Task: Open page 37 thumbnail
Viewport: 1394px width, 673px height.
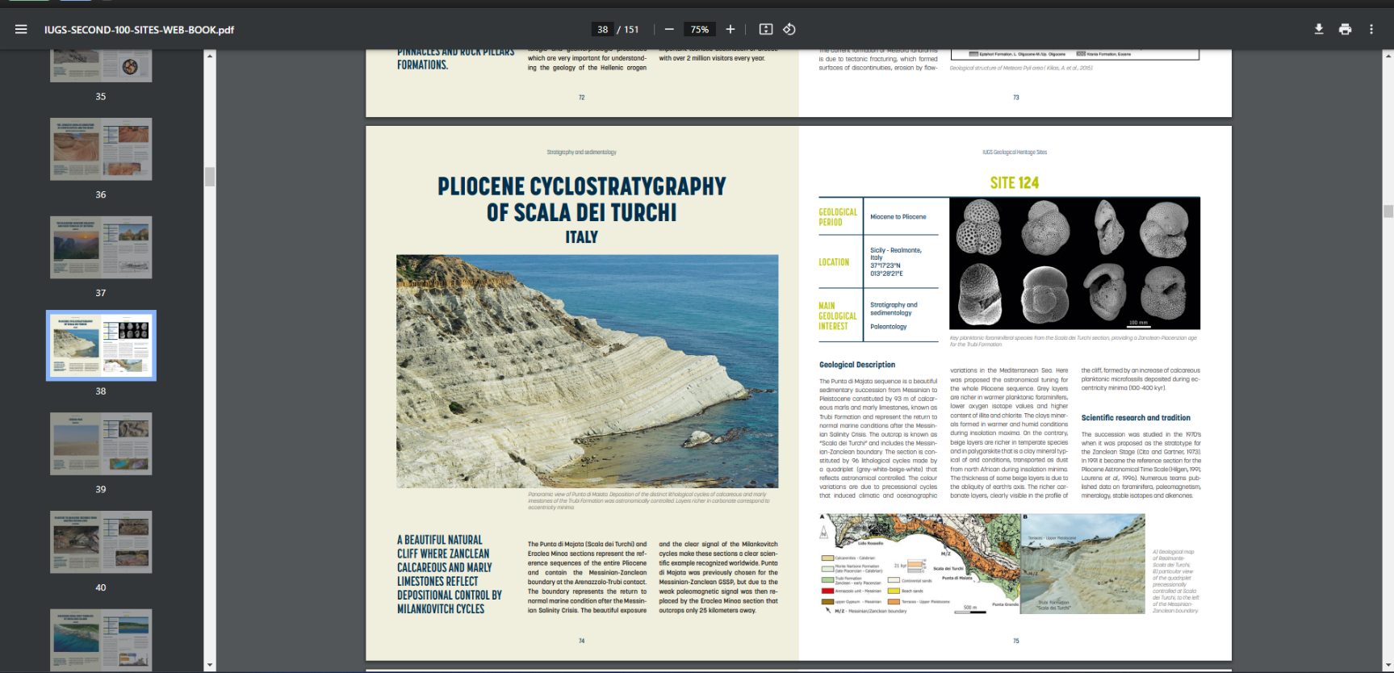Action: (x=101, y=247)
